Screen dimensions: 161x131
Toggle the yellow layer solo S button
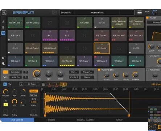pyautogui.click(x=5, y=105)
